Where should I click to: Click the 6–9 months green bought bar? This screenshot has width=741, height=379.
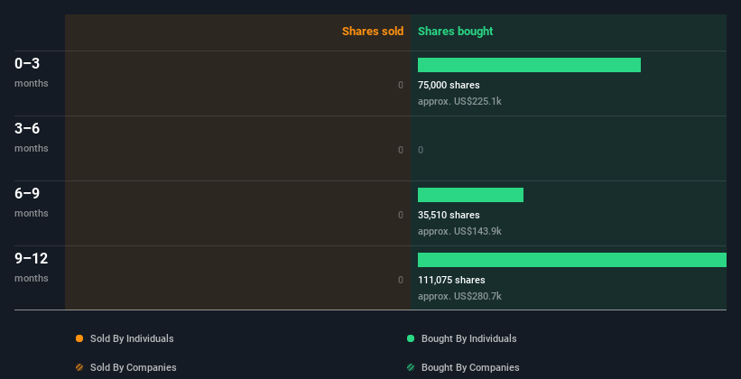click(x=471, y=195)
